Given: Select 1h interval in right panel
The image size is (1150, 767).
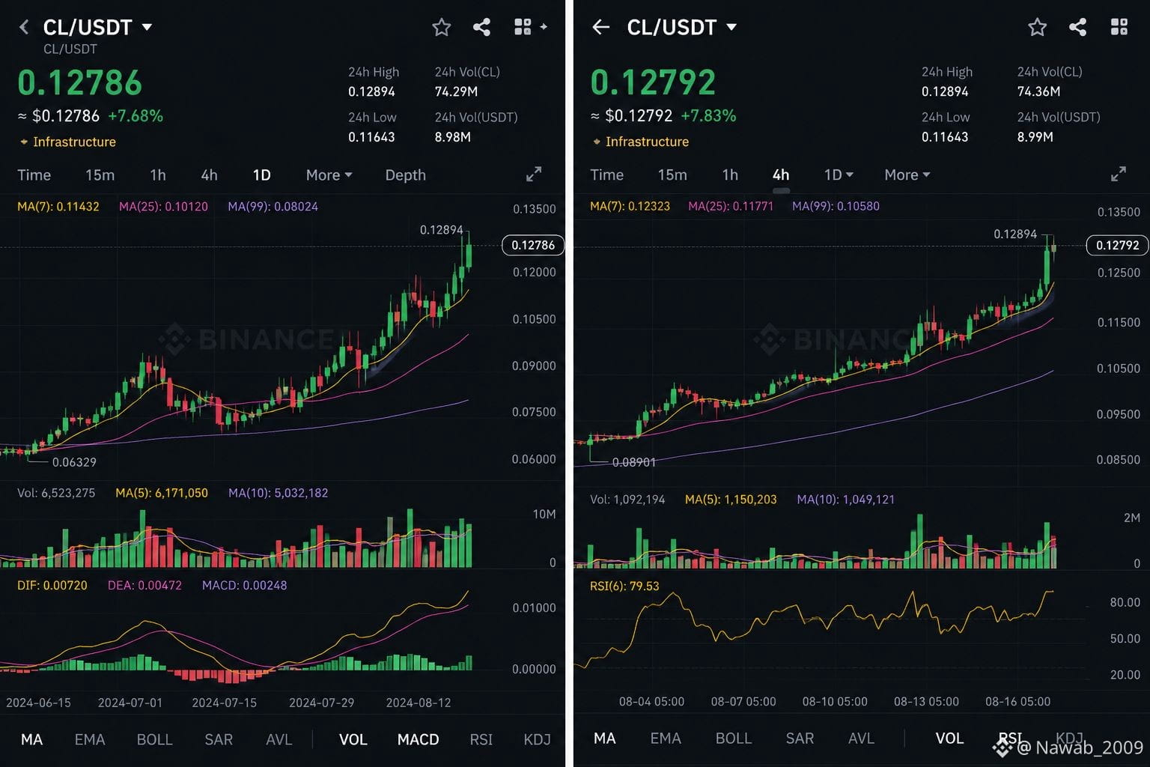Looking at the screenshot, I should tap(730, 175).
